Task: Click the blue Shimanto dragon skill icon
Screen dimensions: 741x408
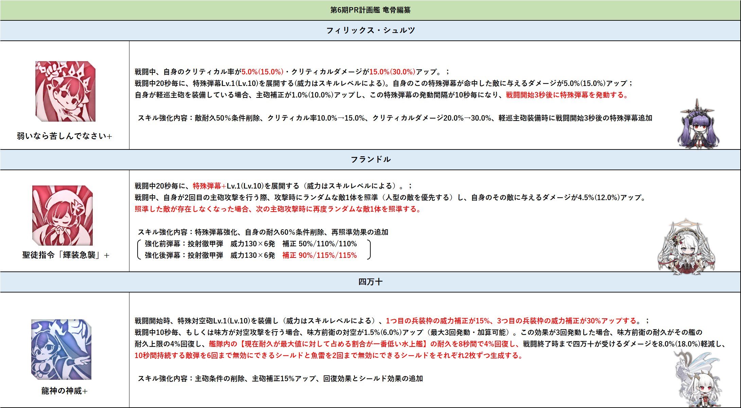Action: (61, 349)
